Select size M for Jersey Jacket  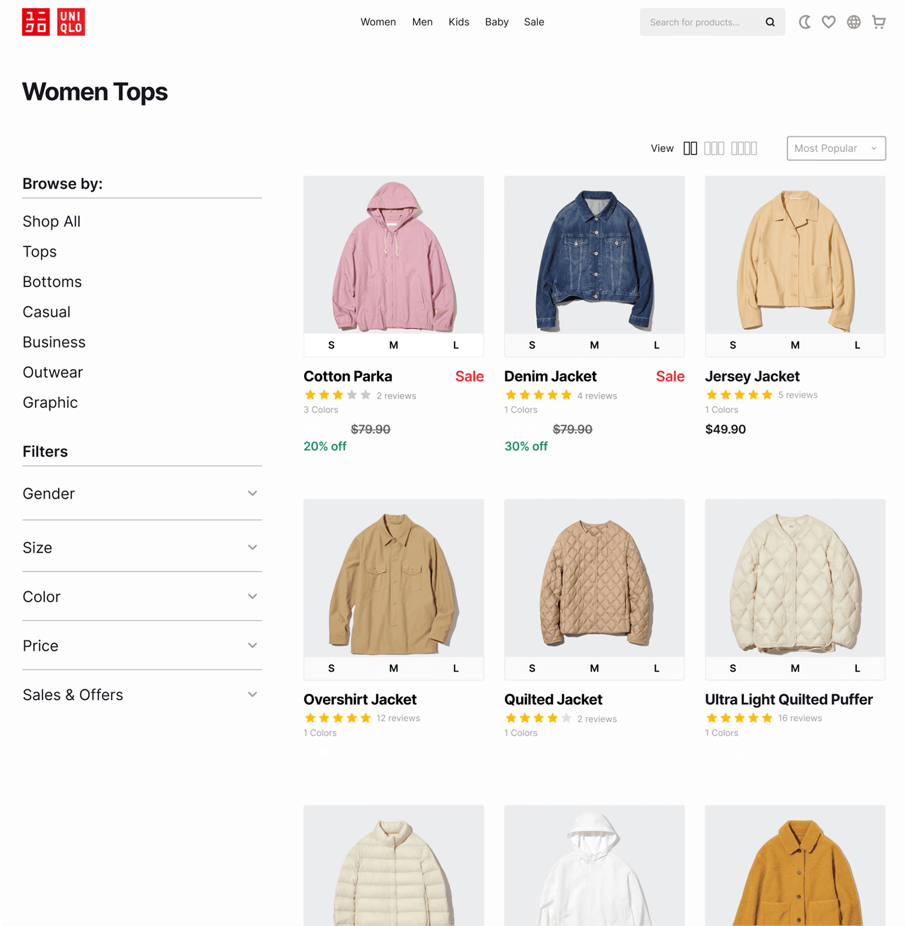click(x=795, y=345)
